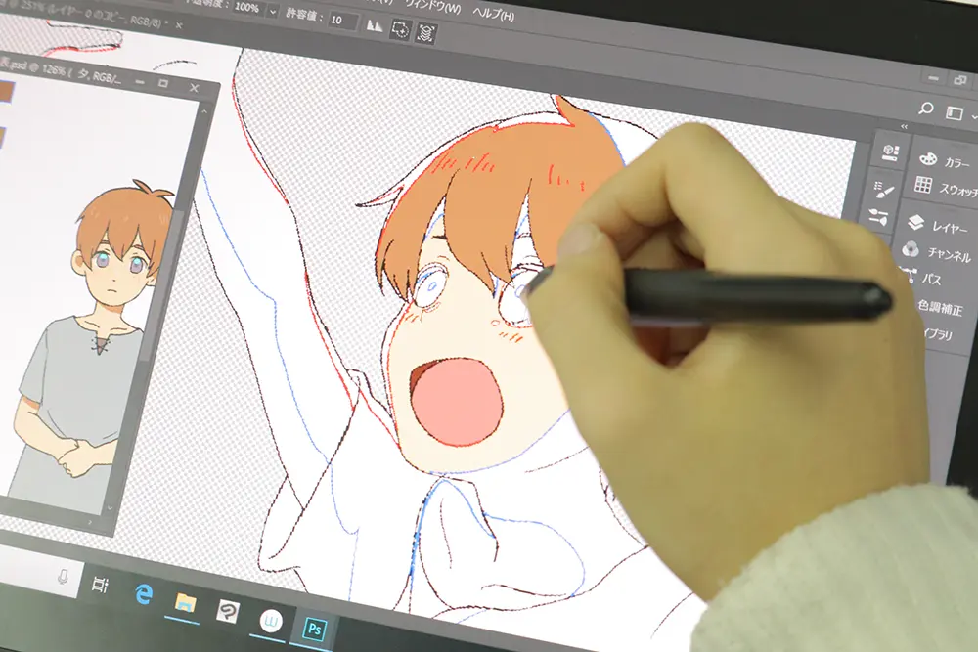Open the 色調補正 panel label
This screenshot has height=652, width=978.
[939, 307]
